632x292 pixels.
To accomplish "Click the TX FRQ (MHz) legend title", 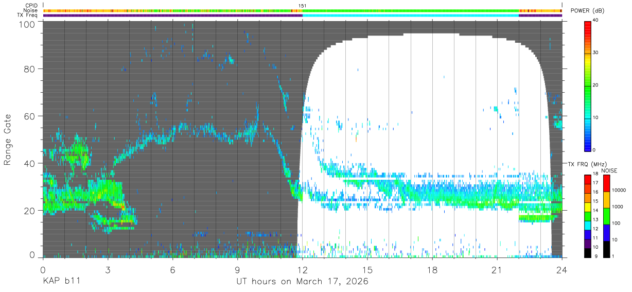I will pos(586,164).
